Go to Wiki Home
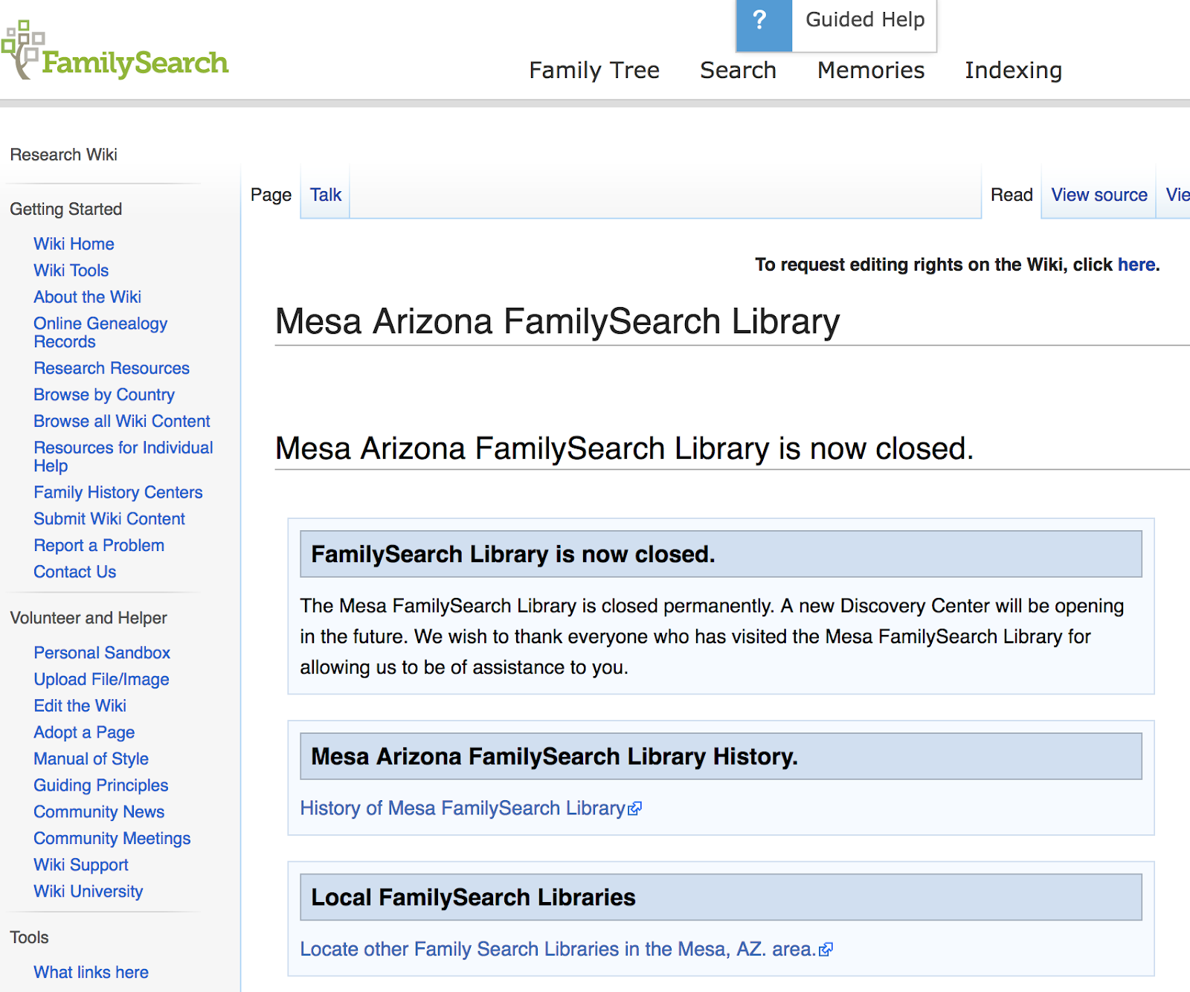The image size is (1190, 992). 74,244
